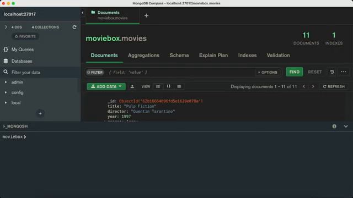The height and width of the screenshot is (198, 353).
Task: Open the query history clock icon
Action: [x=332, y=72]
